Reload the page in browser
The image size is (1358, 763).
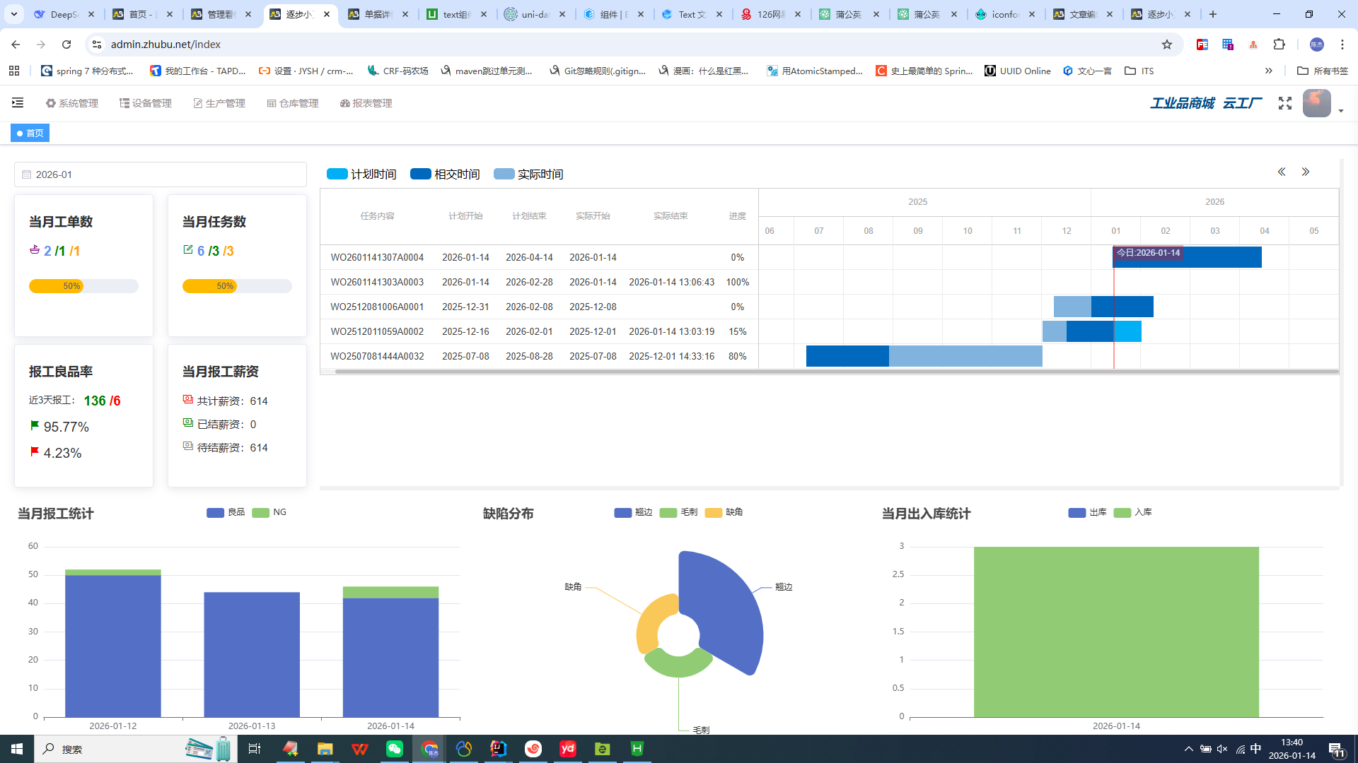(66, 45)
